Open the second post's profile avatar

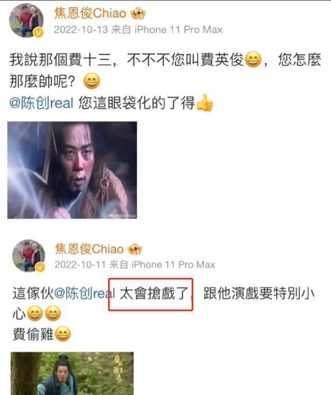click(x=29, y=255)
